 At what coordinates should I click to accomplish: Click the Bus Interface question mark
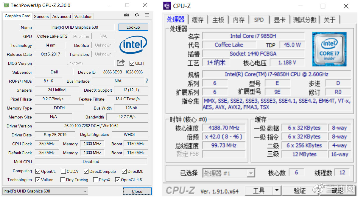[x=147, y=81]
